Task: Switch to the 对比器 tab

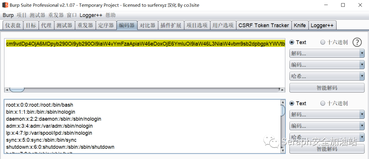Action: tap(148, 25)
